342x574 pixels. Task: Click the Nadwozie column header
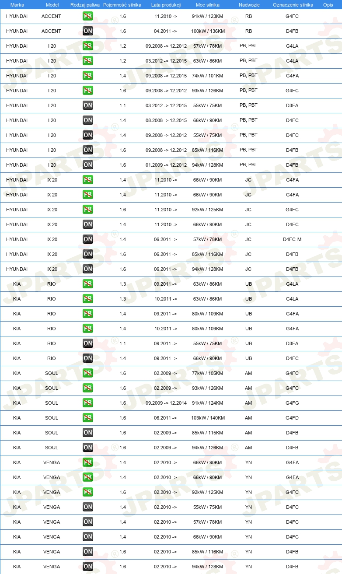tap(249, 5)
